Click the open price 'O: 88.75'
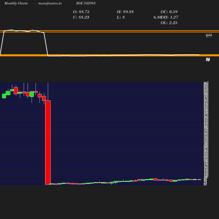 coord(81,12)
